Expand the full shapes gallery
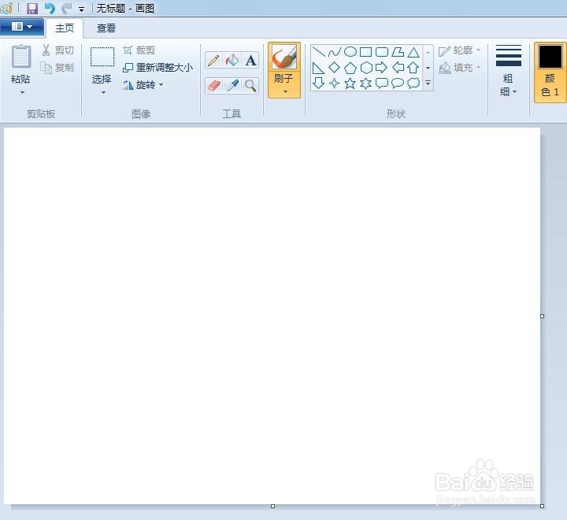 (x=428, y=84)
